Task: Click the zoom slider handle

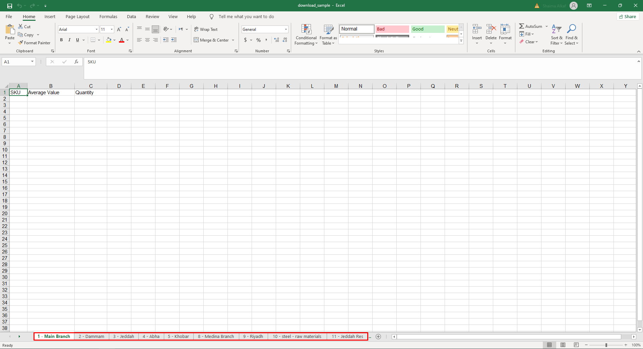Action: 606,345
